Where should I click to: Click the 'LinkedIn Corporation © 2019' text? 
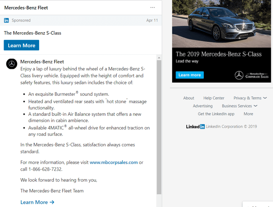[x=231, y=127]
